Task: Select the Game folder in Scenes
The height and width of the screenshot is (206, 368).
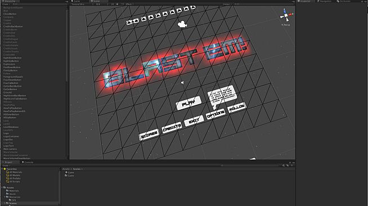Action: [x=69, y=176]
